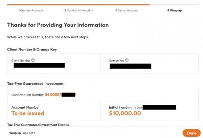Image resolution: width=203 pixels, height=138 pixels.
Task: Click the Thanks for Providing Your Information heading
Action: click(58, 25)
